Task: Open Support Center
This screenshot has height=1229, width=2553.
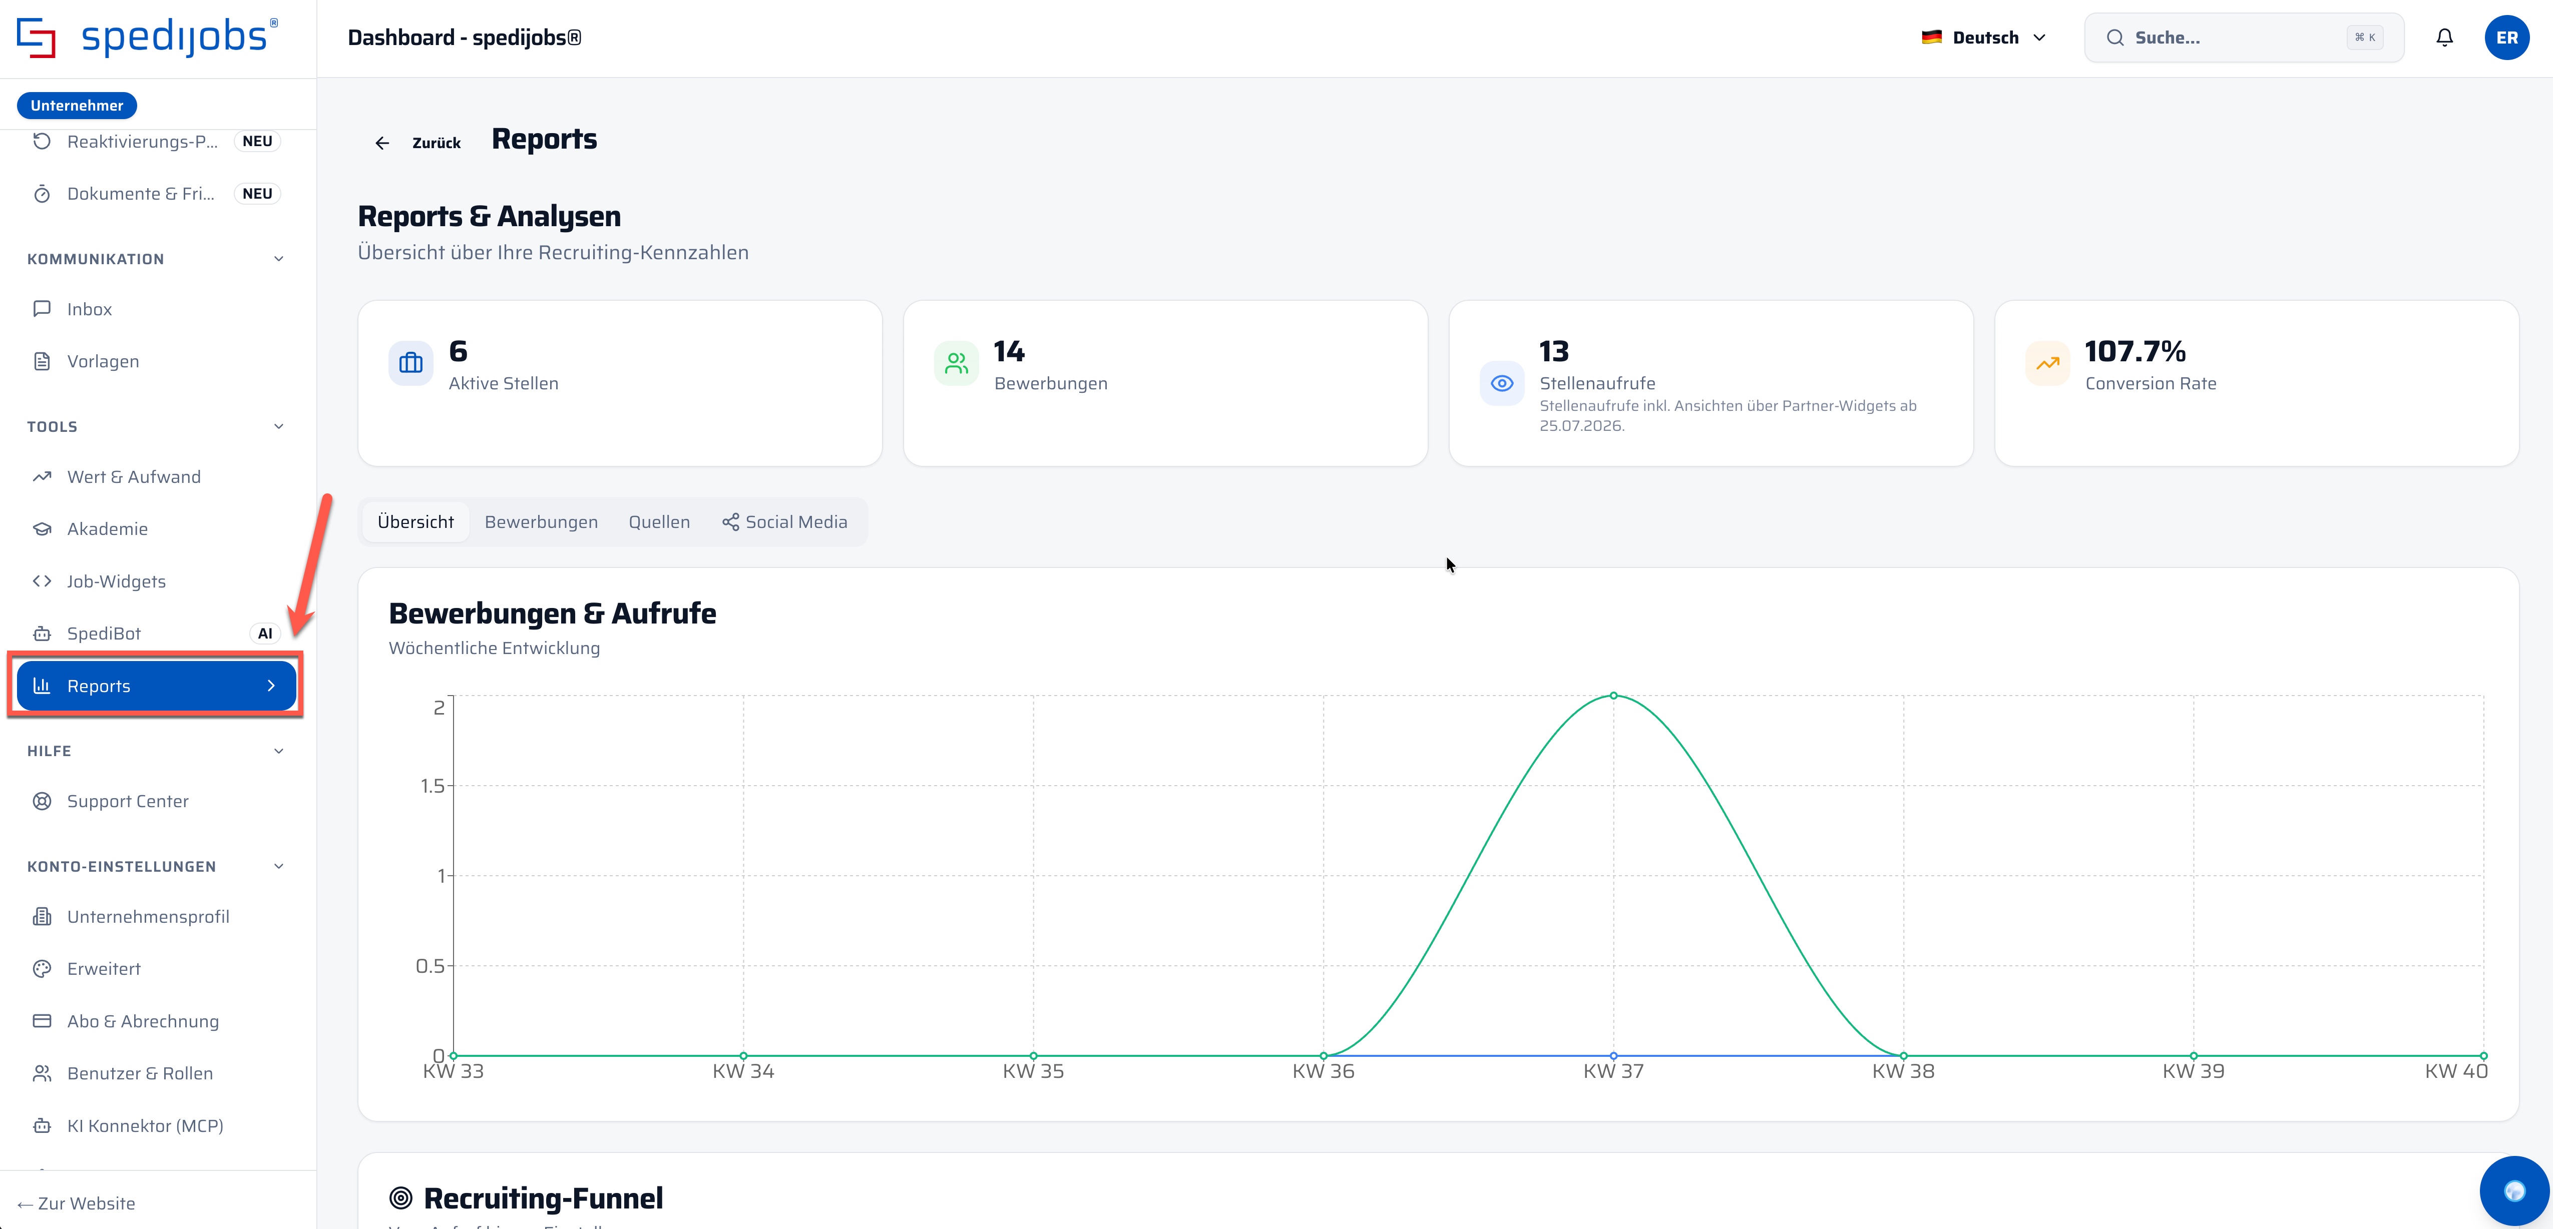Action: point(157,801)
